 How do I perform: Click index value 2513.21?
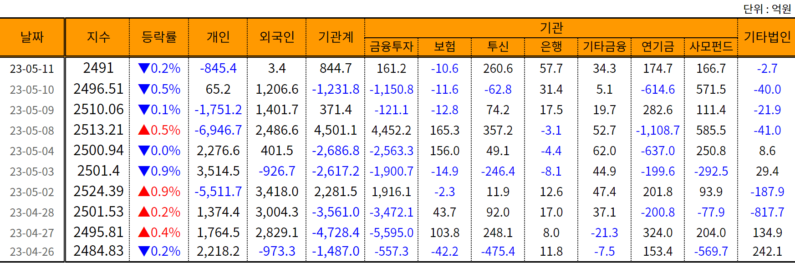pos(98,130)
